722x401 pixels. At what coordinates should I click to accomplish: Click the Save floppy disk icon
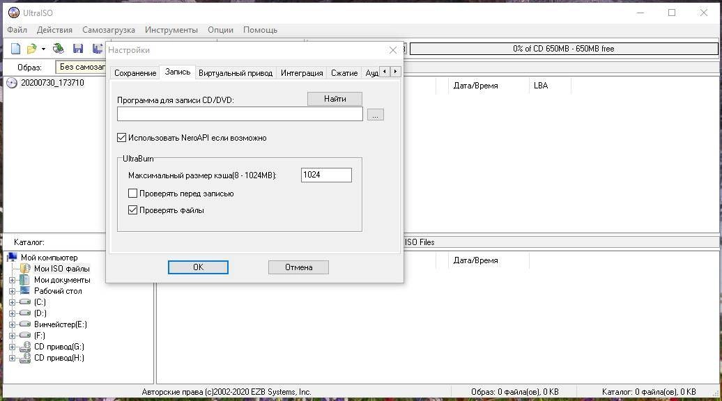pyautogui.click(x=78, y=49)
